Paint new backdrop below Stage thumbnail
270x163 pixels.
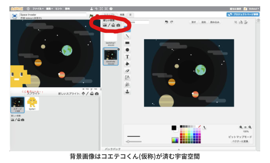[16, 120]
